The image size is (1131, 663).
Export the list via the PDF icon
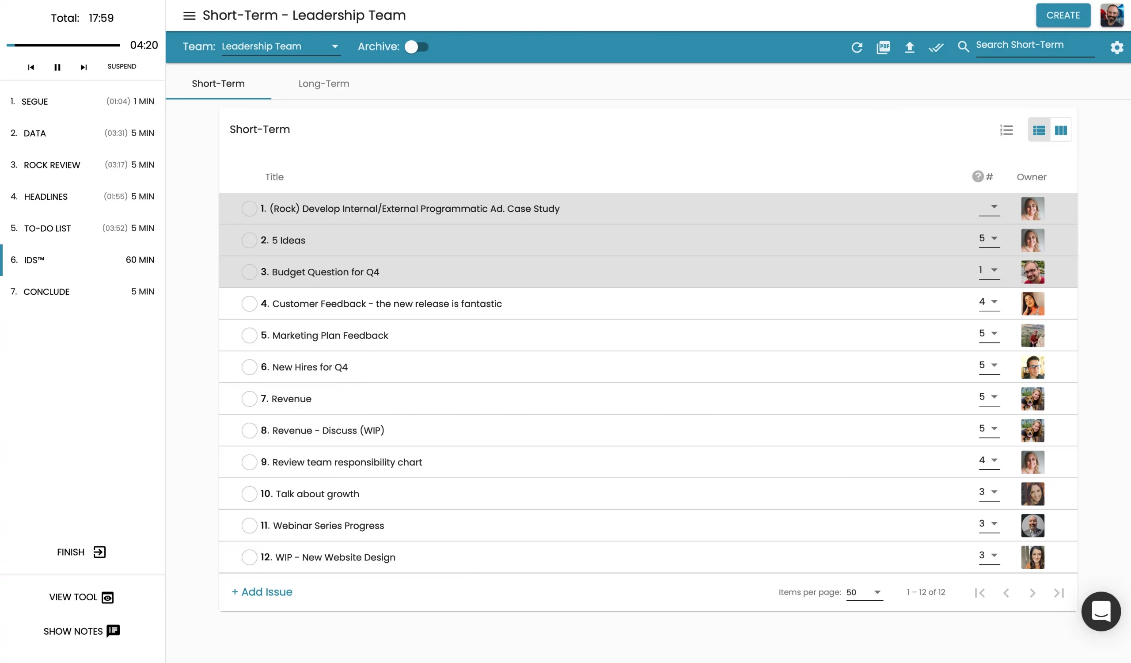point(883,47)
